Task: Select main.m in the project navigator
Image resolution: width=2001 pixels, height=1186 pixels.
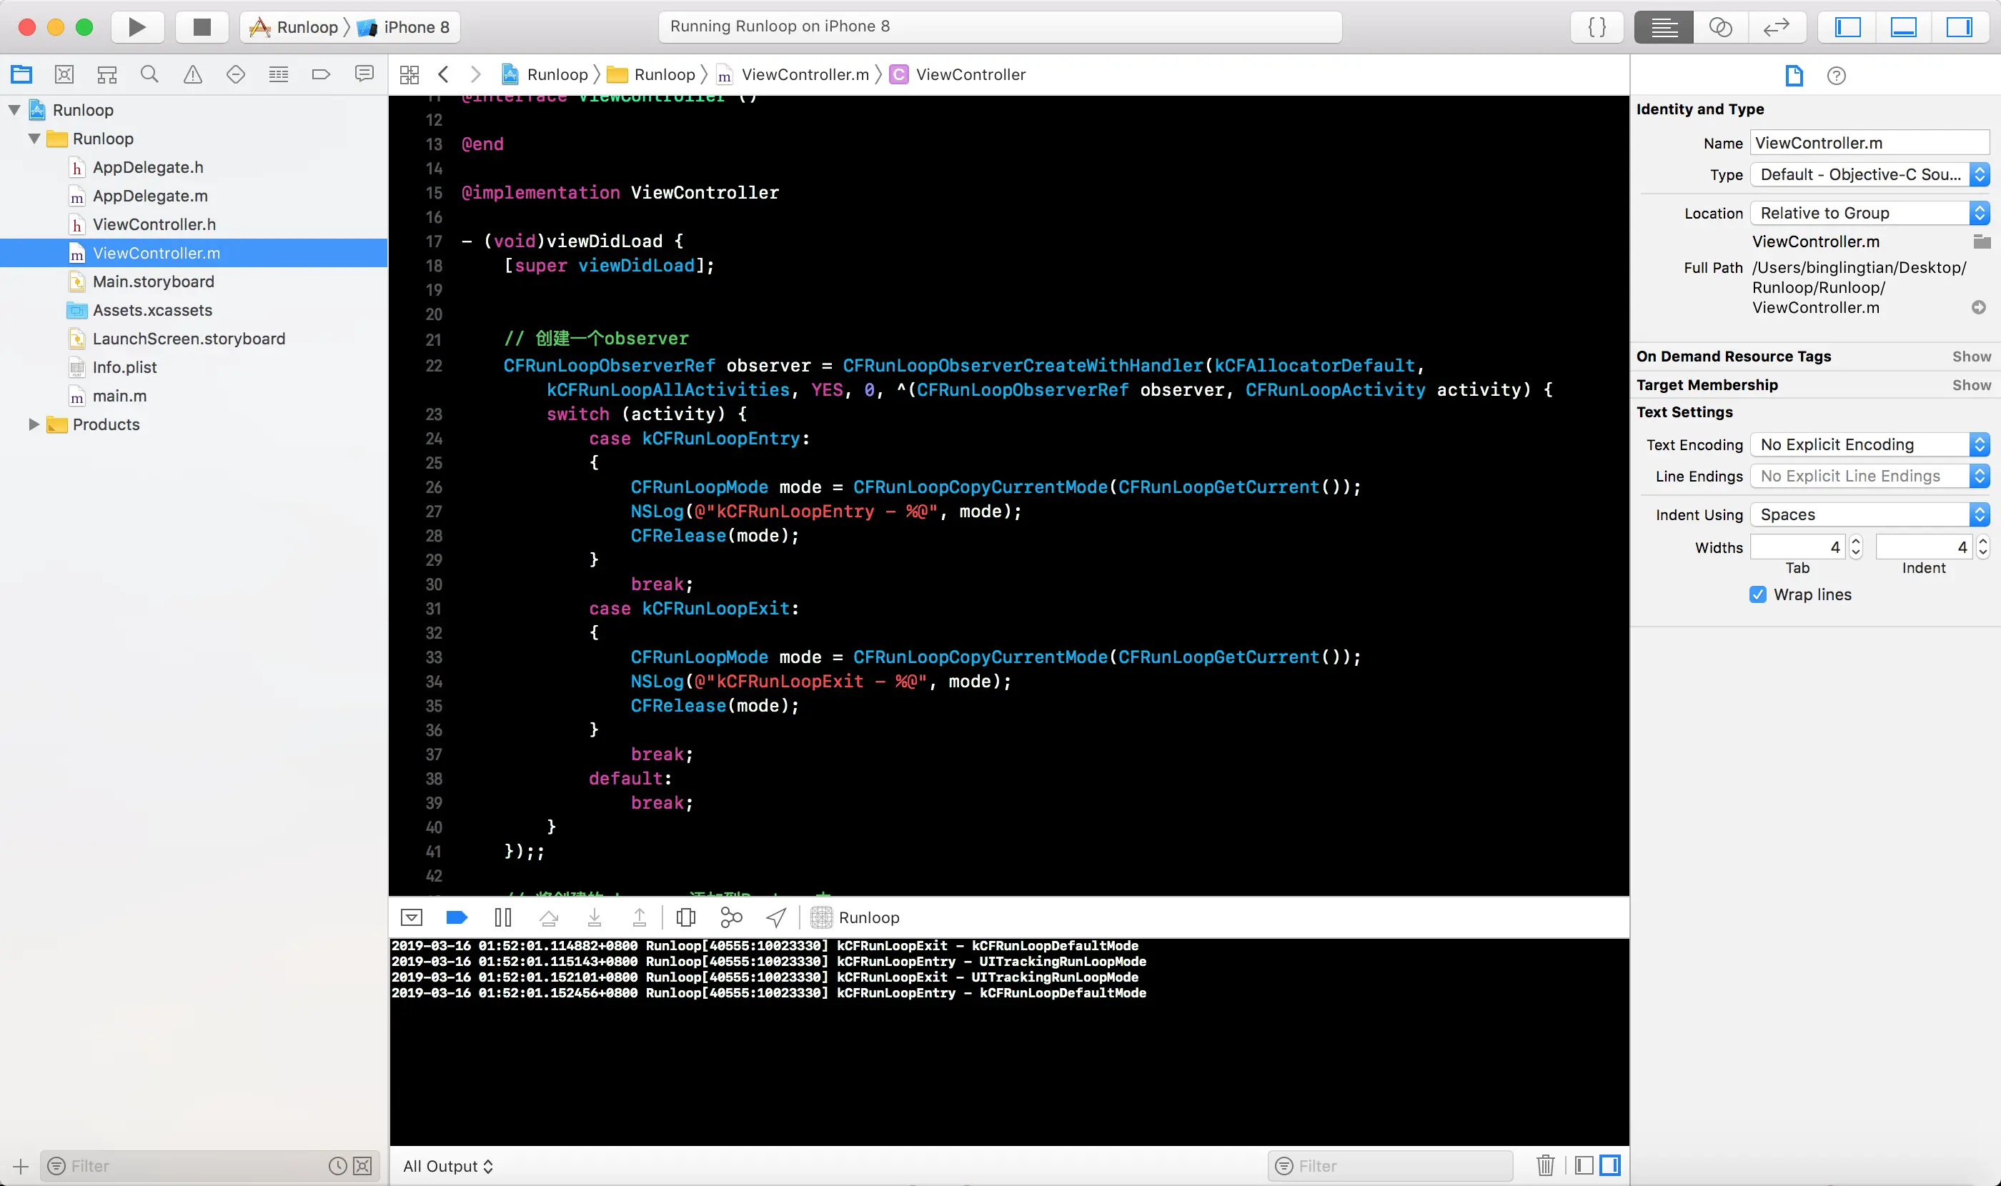Action: point(119,396)
